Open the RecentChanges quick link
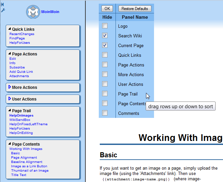 pyautogui.click(x=22, y=34)
